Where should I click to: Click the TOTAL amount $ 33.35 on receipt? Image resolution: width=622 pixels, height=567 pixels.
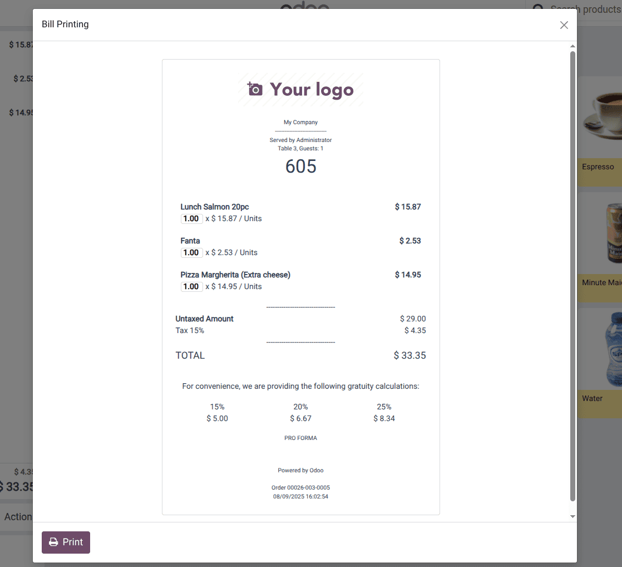coord(409,355)
